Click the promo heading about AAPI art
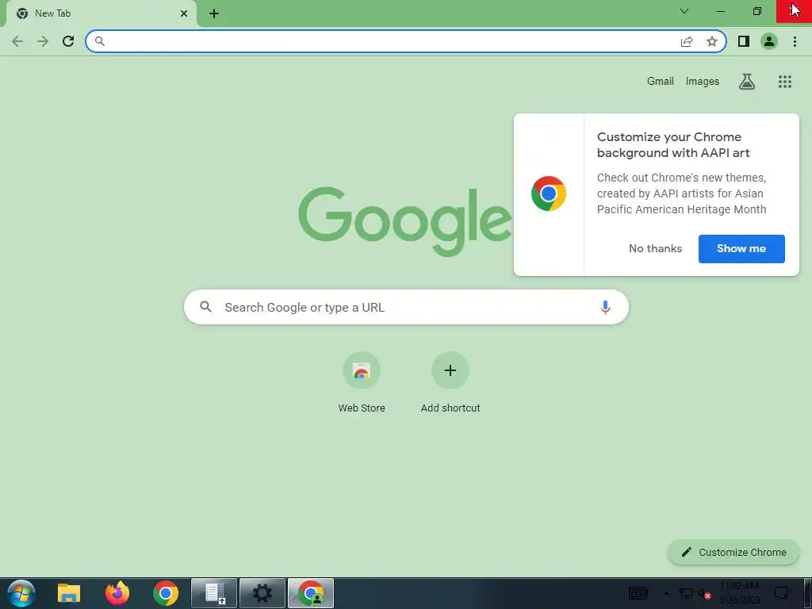The height and width of the screenshot is (609, 812). [673, 145]
